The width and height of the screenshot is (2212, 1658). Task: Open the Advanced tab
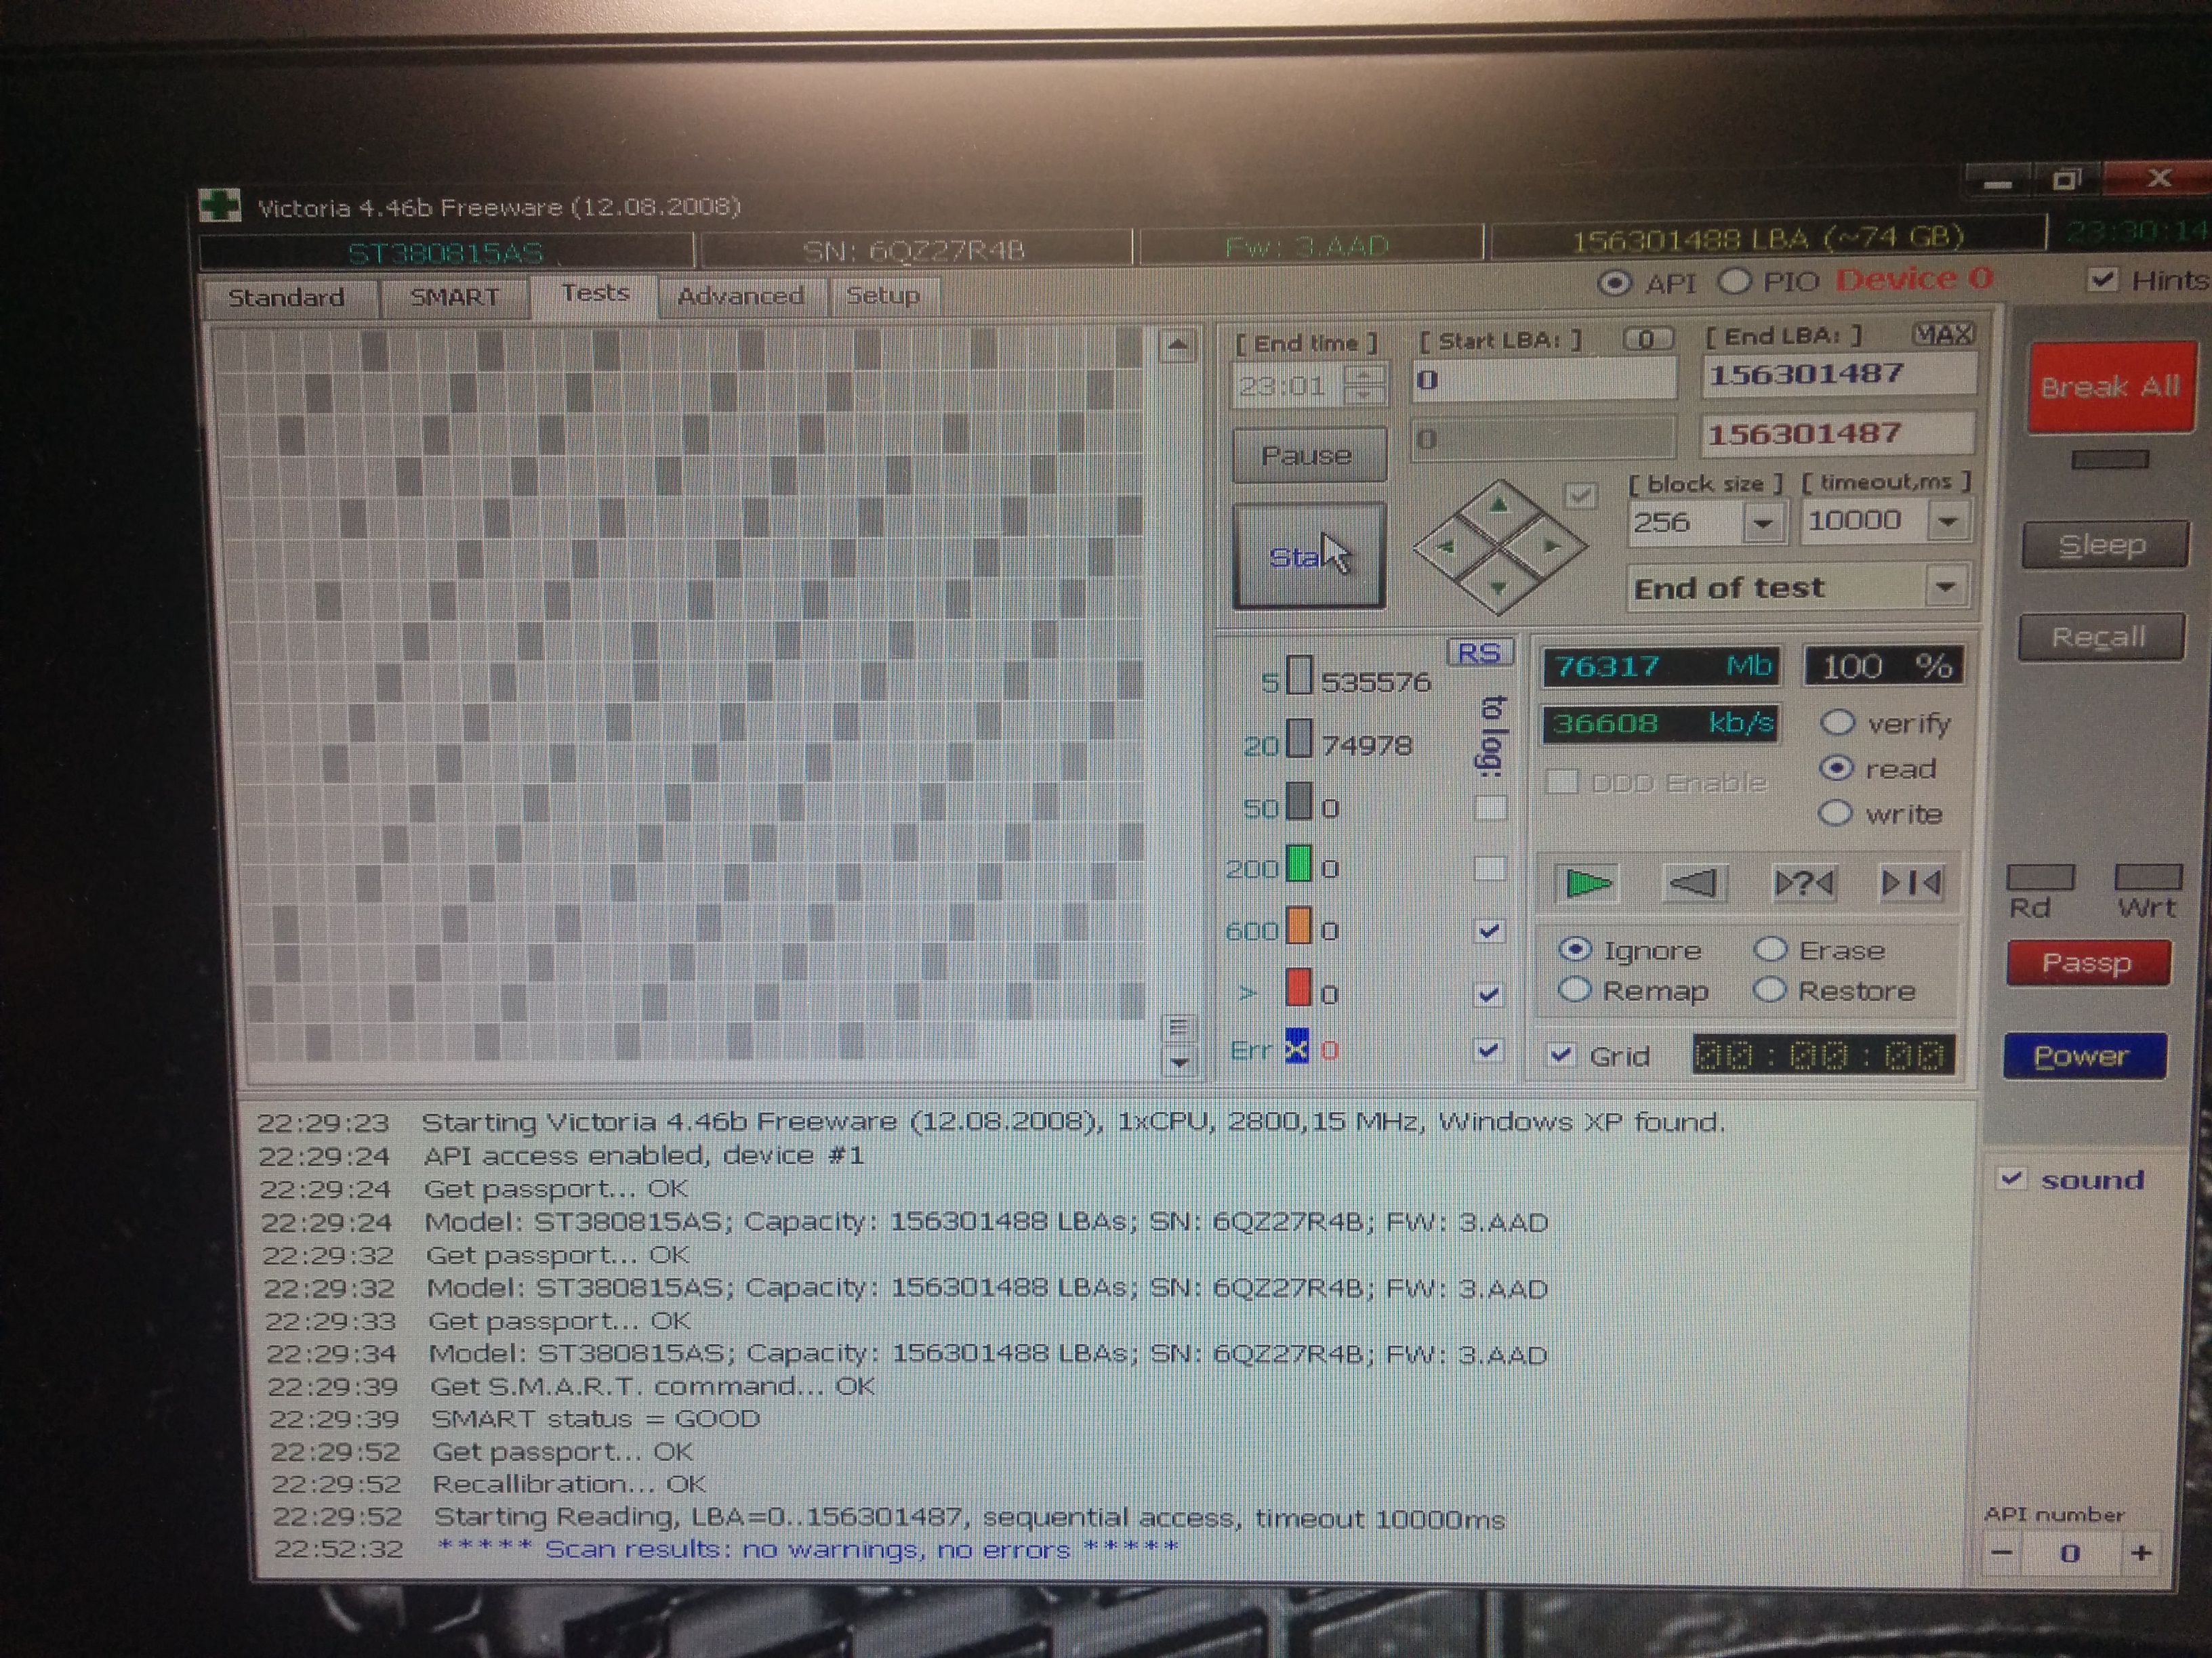pyautogui.click(x=740, y=296)
